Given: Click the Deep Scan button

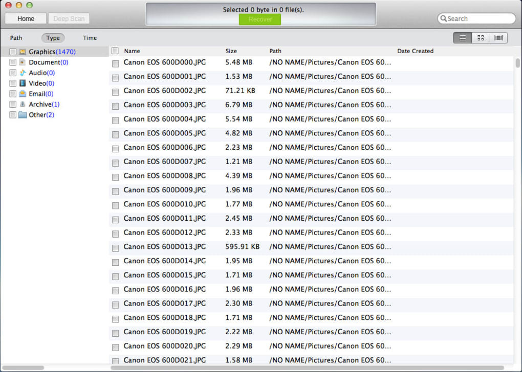Looking at the screenshot, I should click(69, 18).
